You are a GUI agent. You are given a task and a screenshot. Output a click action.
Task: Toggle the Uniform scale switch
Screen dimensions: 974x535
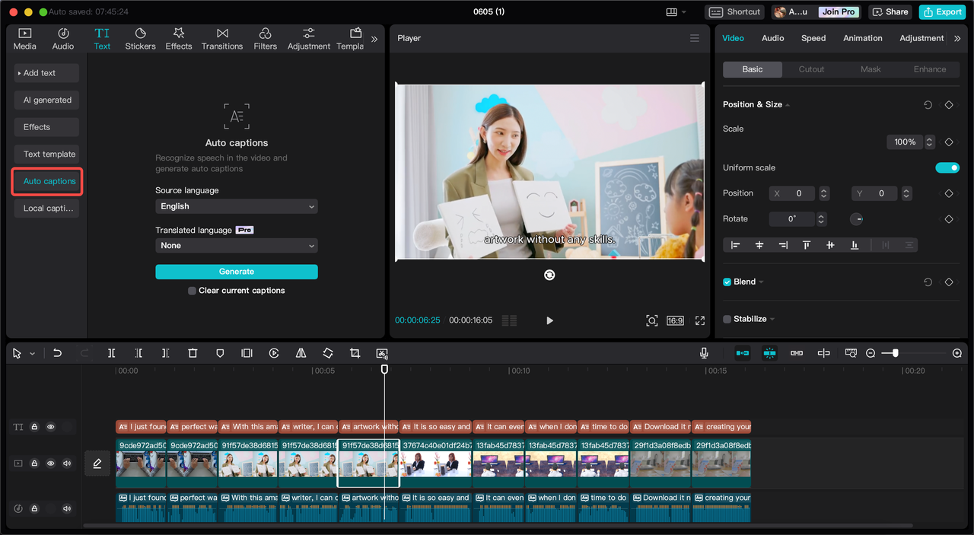[x=947, y=167]
